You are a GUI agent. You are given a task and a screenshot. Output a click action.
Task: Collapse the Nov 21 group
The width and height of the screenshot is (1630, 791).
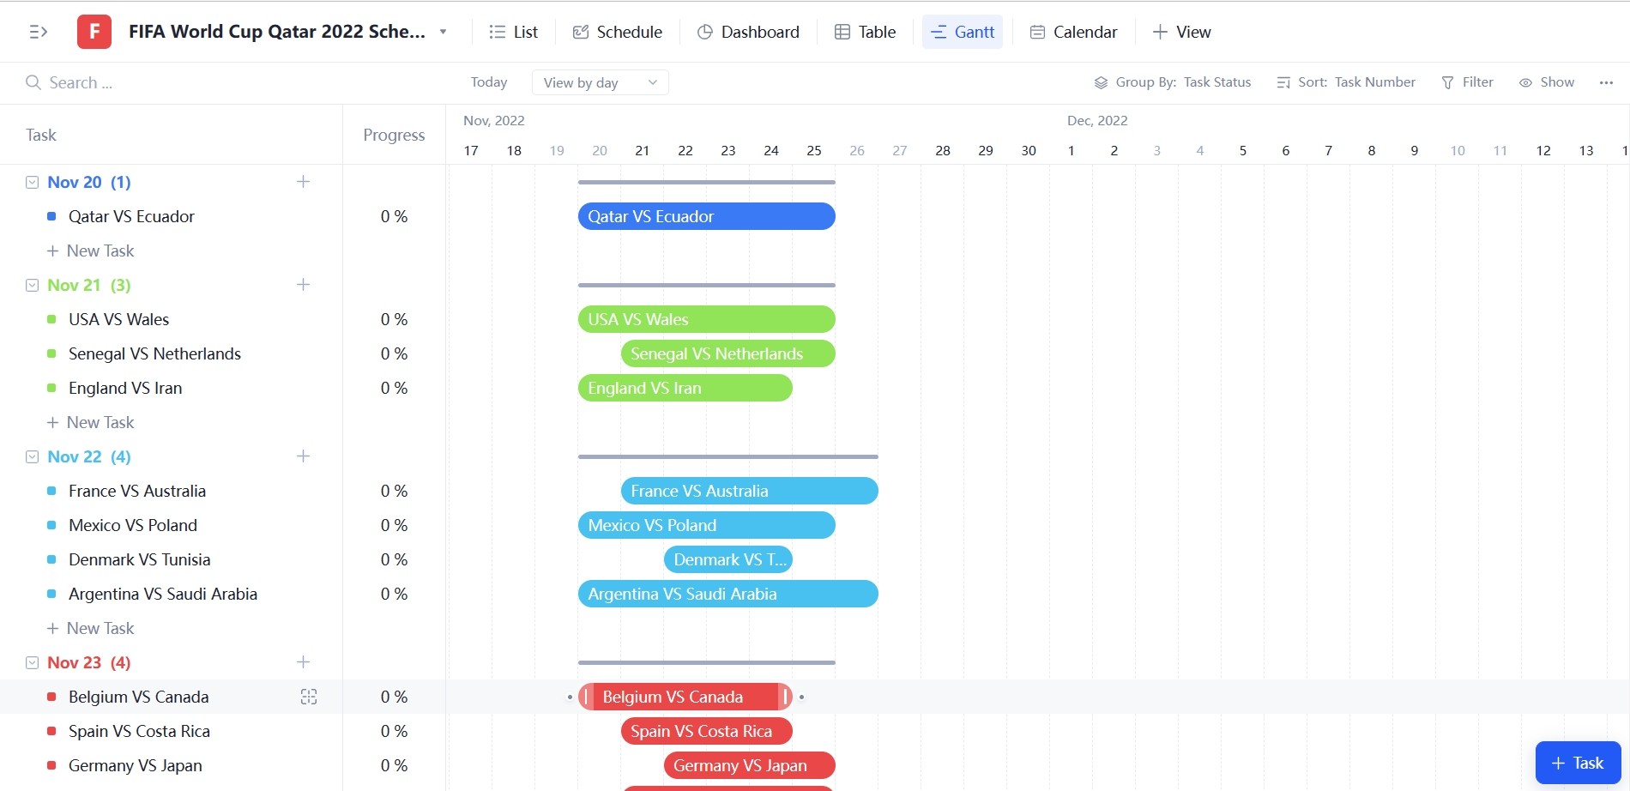33,285
